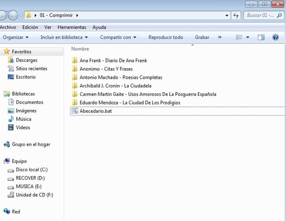Select Carmen Martin Gaite folder name
The image size is (286, 221).
[148, 94]
